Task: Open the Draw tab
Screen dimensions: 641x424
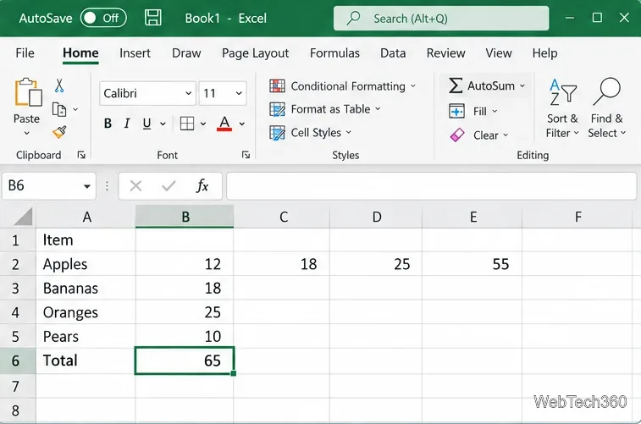Action: 186,53
